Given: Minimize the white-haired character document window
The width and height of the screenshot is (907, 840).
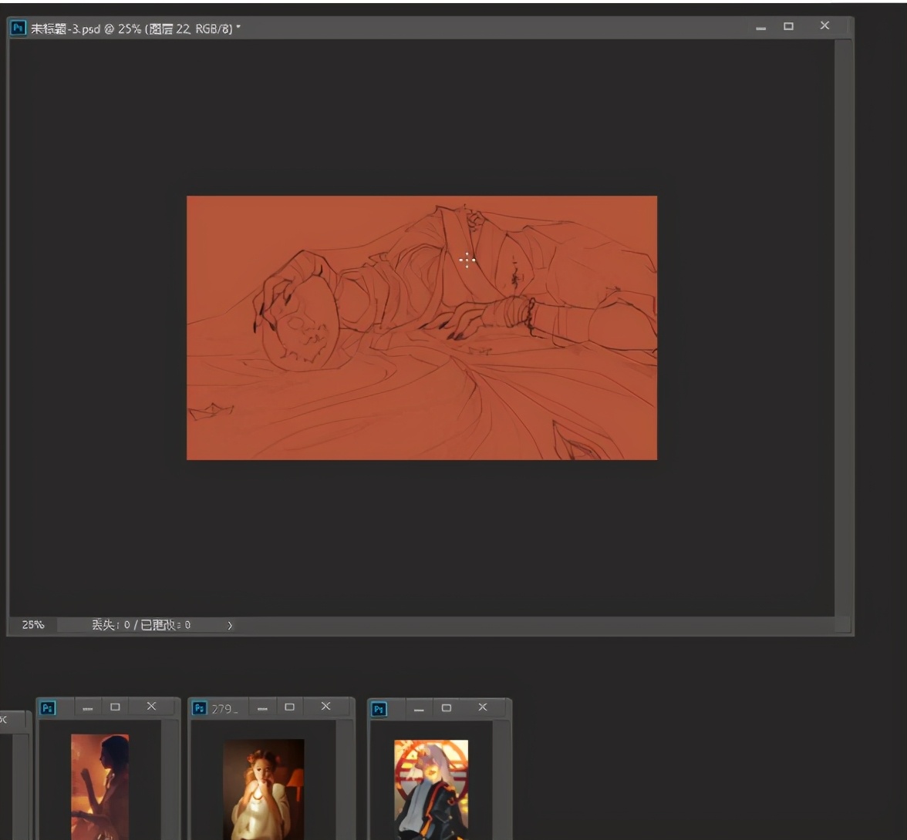Looking at the screenshot, I should (419, 708).
